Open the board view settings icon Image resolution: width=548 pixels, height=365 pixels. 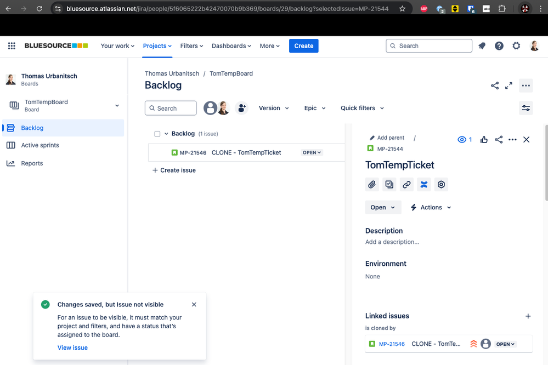coord(526,108)
